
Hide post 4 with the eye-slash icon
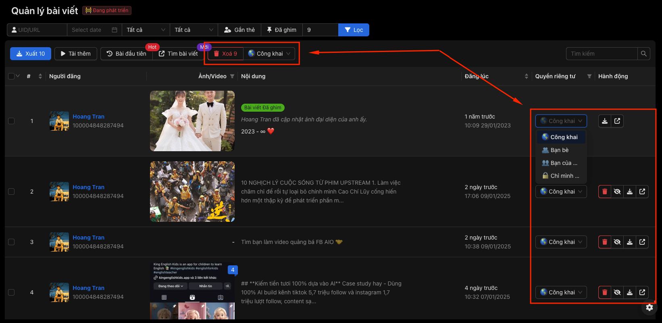617,292
